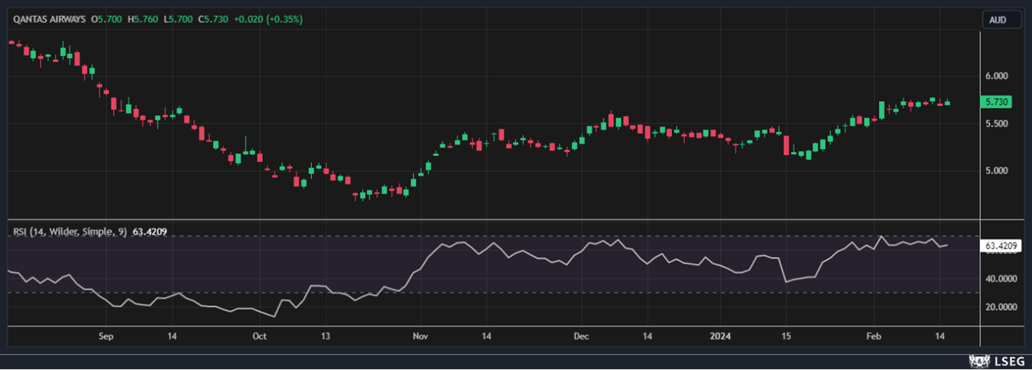Click the QANTAS AIRWAYS symbol title

tap(50, 19)
